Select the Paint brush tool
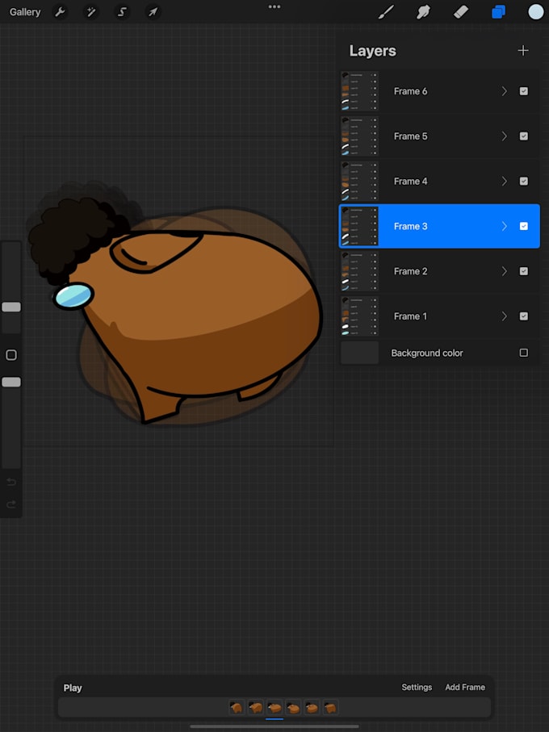Viewport: 549px width, 732px height. [x=386, y=12]
